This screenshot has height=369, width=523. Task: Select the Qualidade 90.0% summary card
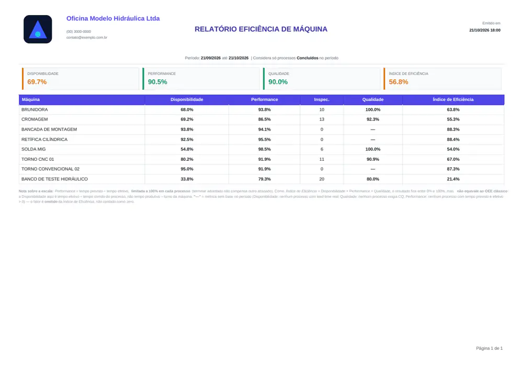pyautogui.click(x=322, y=79)
